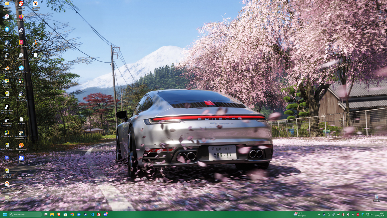Select the Call of Duty Modern Warfare shortcut

coord(7,122)
